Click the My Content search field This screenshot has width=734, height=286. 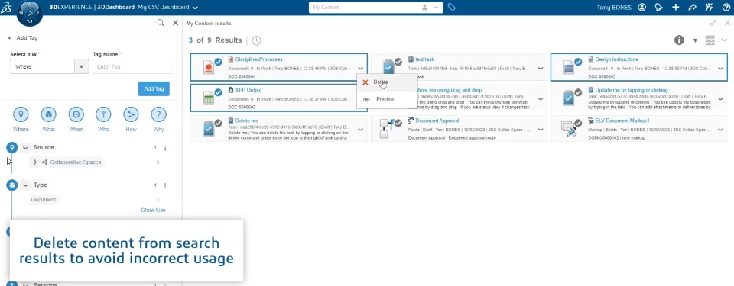point(365,8)
